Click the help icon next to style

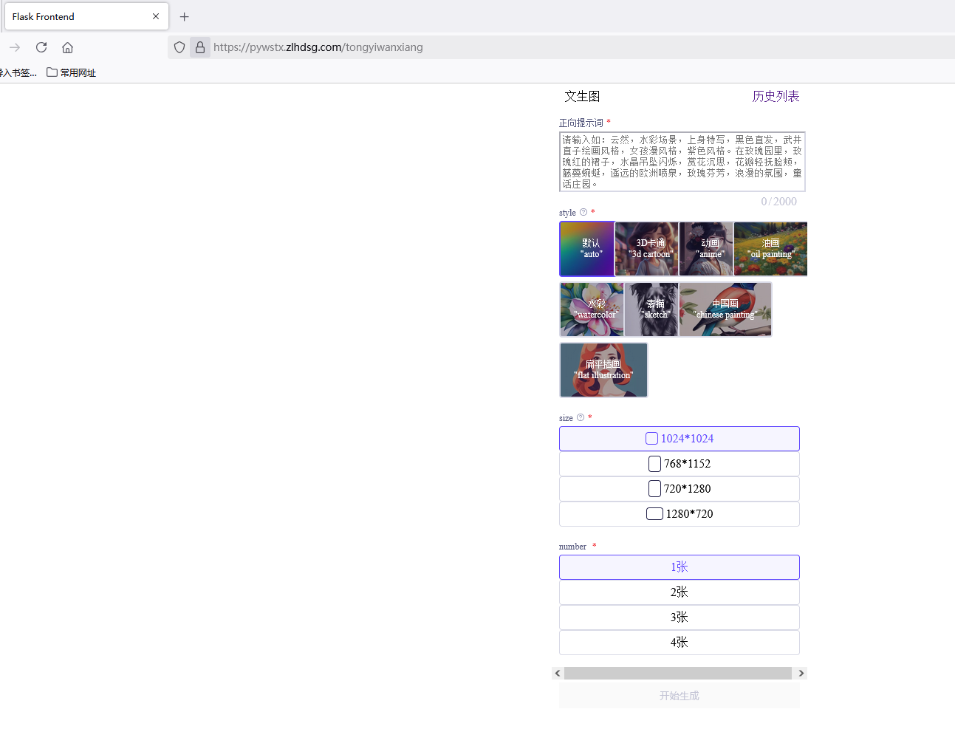583,212
